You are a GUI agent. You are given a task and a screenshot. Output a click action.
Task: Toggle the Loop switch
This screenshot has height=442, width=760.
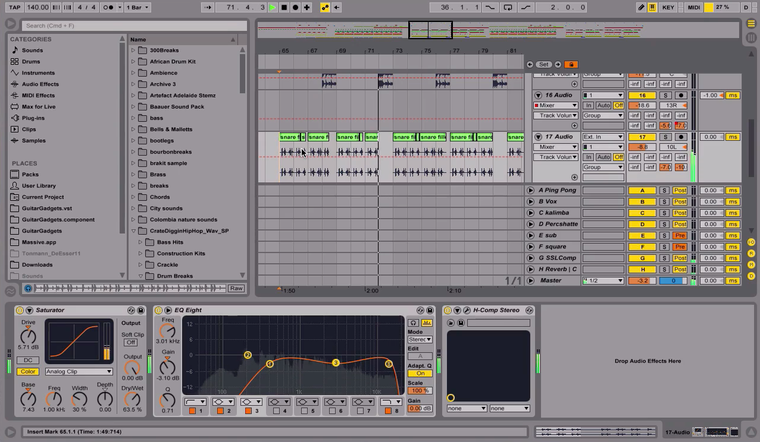click(508, 7)
